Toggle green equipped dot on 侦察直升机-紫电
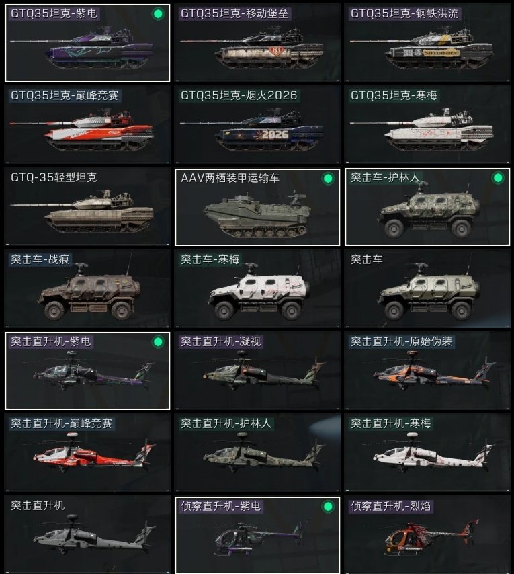Image resolution: width=514 pixels, height=574 pixels. (x=328, y=506)
